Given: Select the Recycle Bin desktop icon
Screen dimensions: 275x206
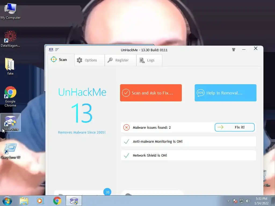Looking at the screenshot, I should click(x=266, y=178).
